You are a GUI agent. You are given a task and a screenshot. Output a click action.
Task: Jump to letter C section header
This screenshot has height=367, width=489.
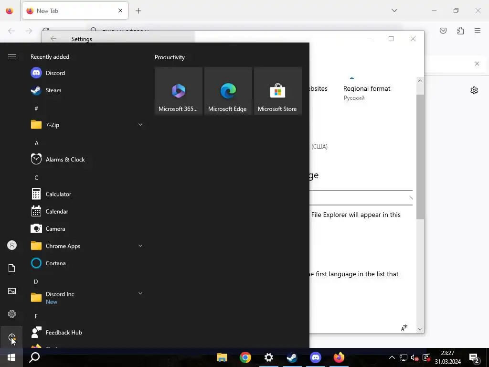tap(36, 178)
